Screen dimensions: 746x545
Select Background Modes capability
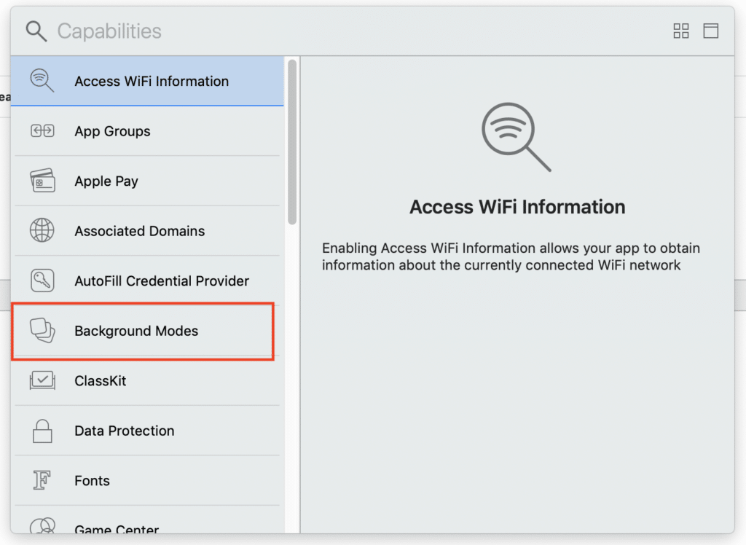click(x=136, y=332)
